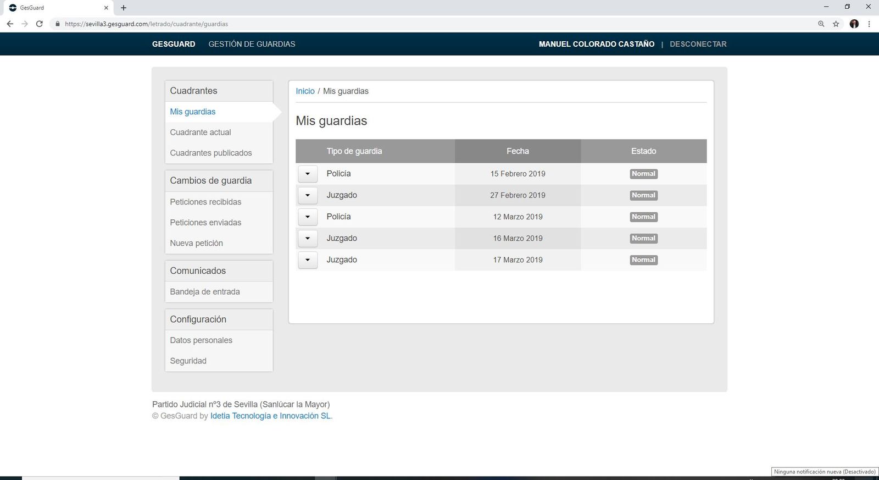Click DESCONECTAR to log out
The image size is (879, 480).
tap(698, 44)
